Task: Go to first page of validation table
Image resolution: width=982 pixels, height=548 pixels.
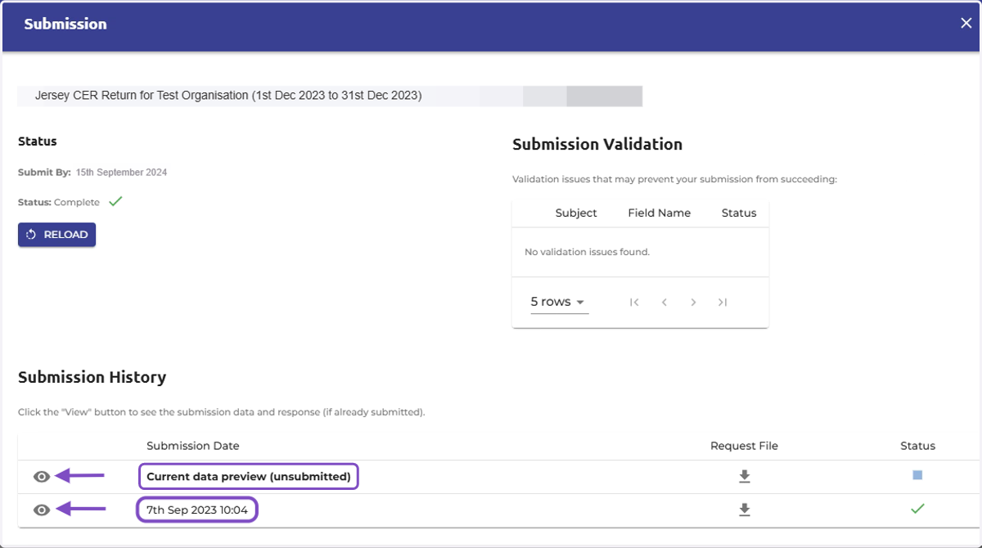Action: pyautogui.click(x=634, y=303)
